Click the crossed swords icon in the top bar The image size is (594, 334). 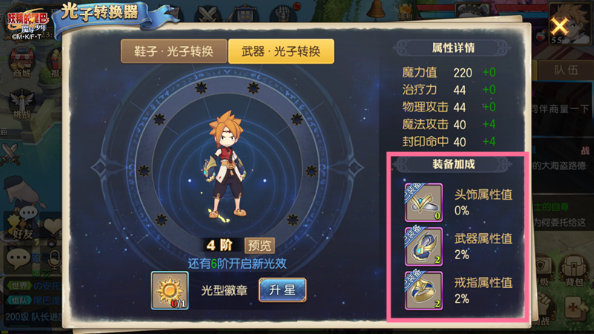(x=208, y=14)
